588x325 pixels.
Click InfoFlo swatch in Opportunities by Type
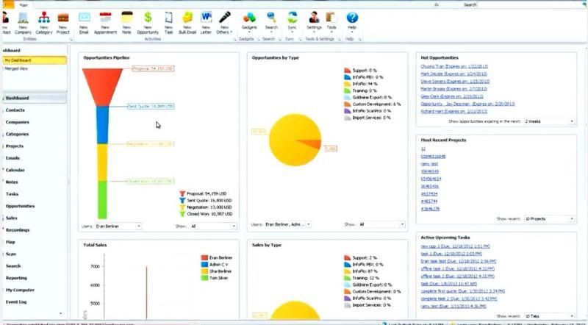point(347,84)
